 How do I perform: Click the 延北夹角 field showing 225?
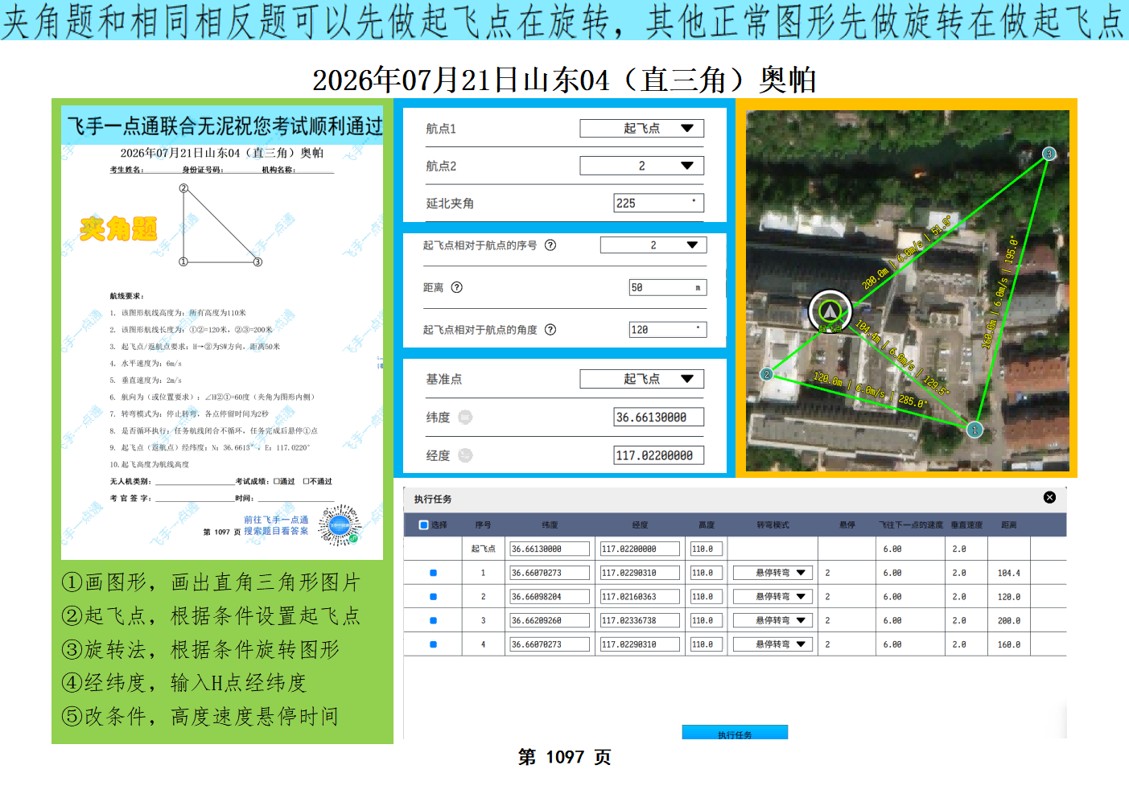pyautogui.click(x=658, y=203)
